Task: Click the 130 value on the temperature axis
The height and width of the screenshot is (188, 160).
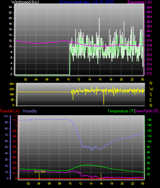Action: pos(149,125)
